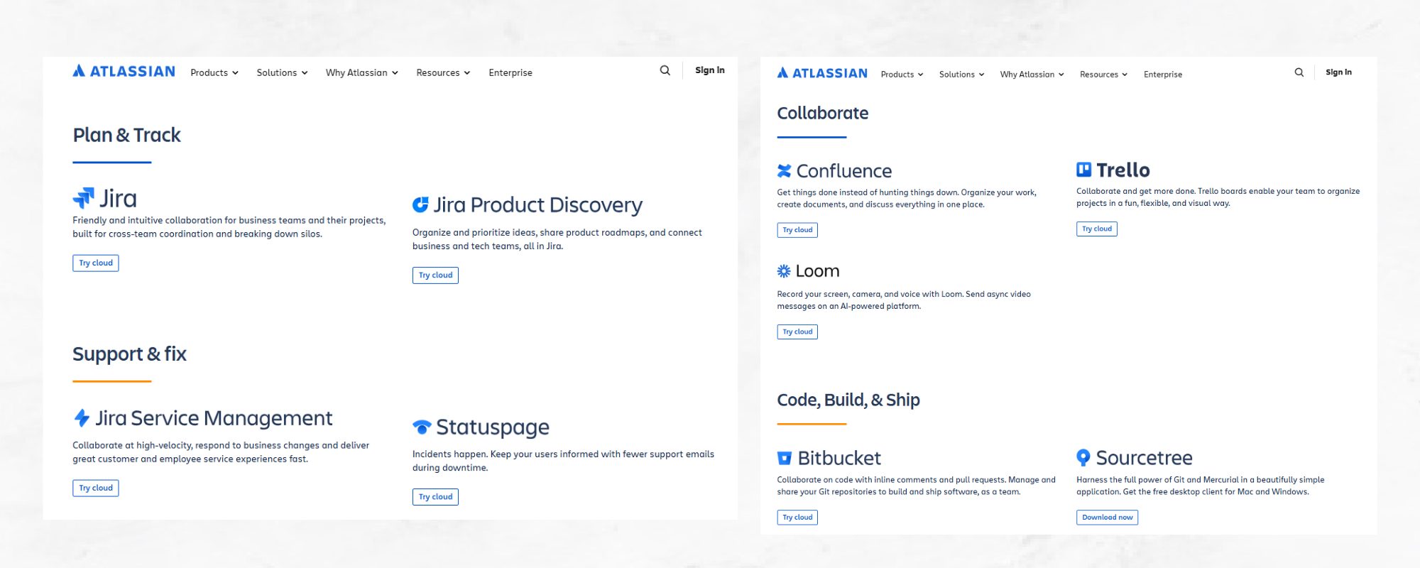
Task: Click the Jira Product Discovery logo icon
Action: click(420, 204)
